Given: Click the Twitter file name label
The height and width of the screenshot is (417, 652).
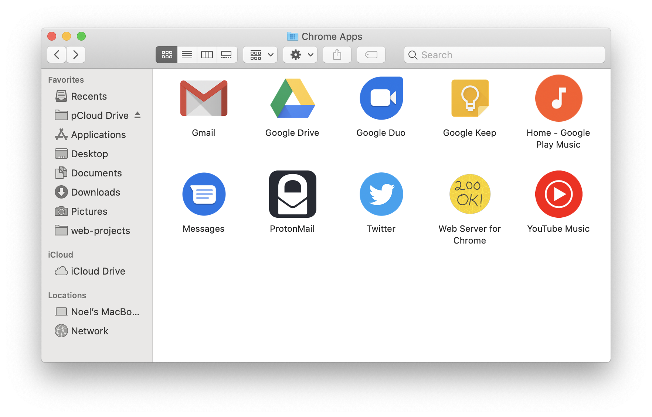Looking at the screenshot, I should (381, 229).
